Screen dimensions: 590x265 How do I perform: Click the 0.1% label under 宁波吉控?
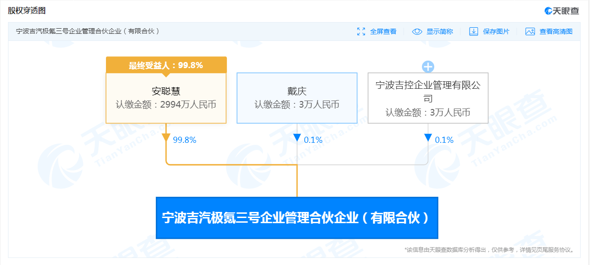(x=444, y=140)
